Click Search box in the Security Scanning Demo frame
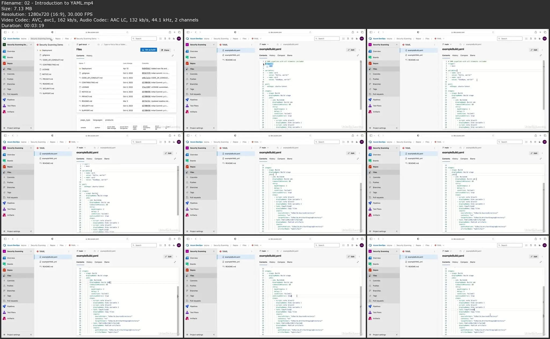550x339 pixels. [144, 39]
